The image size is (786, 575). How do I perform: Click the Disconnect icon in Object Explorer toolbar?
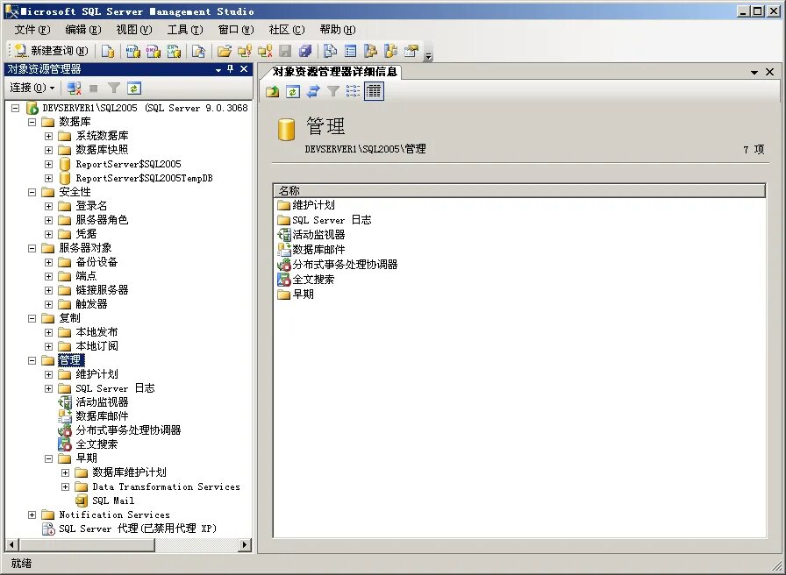pyautogui.click(x=74, y=89)
